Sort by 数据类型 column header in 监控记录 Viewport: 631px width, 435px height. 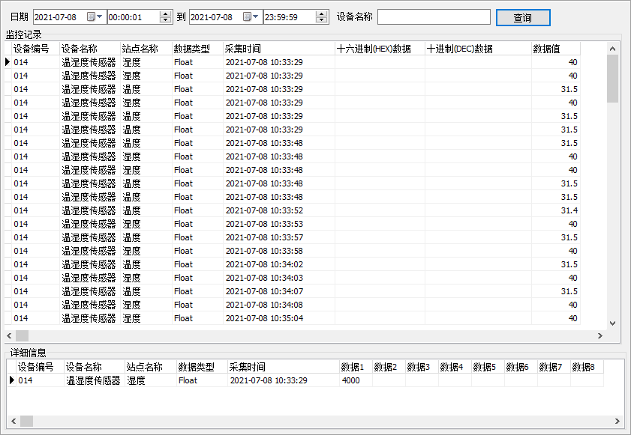[x=198, y=49]
